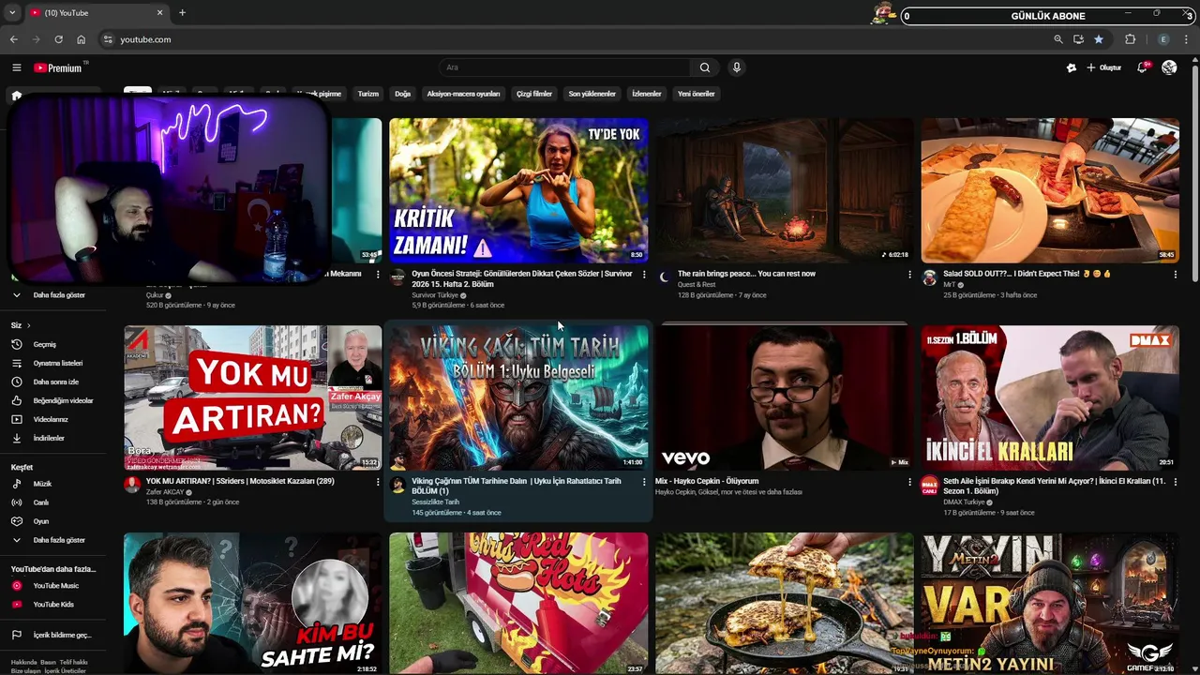
Task: Click Hakkında footer link
Action: tap(23, 662)
